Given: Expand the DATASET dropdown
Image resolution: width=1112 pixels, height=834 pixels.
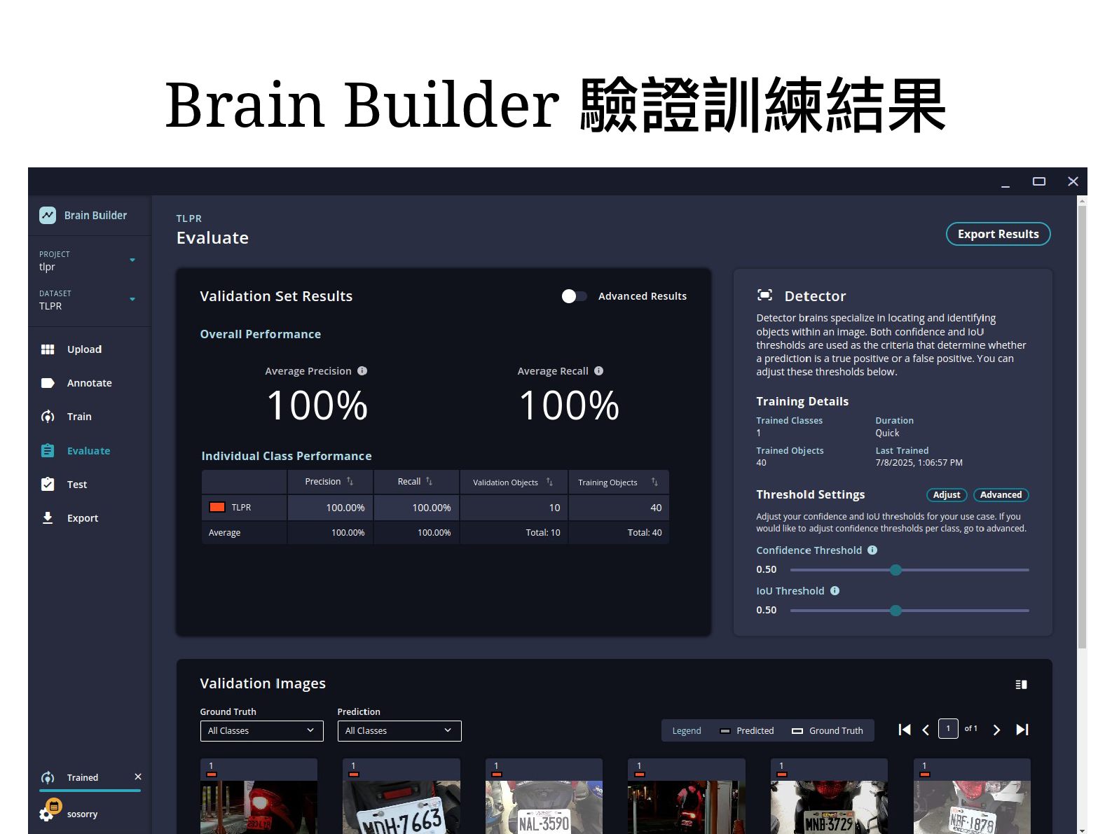Looking at the screenshot, I should [x=132, y=299].
